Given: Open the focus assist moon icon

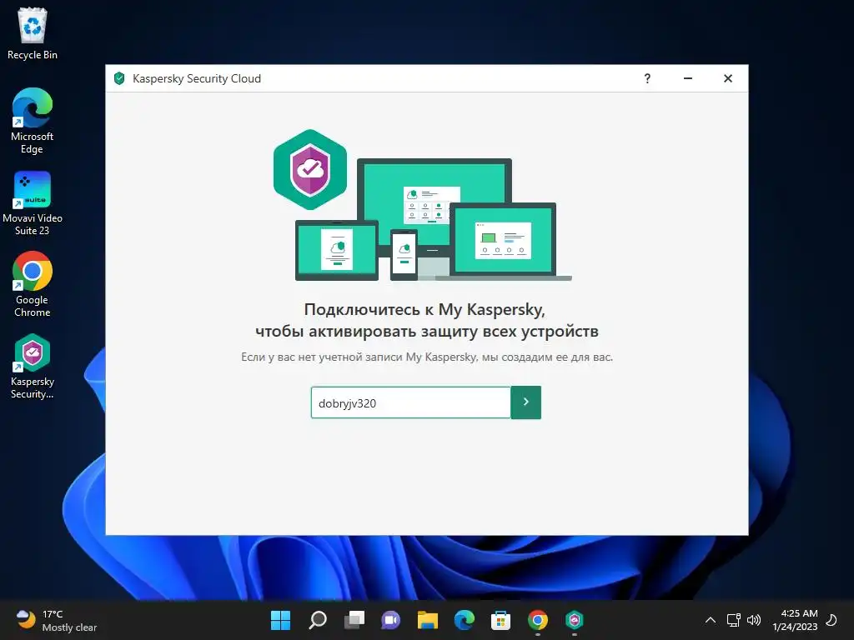Looking at the screenshot, I should (831, 620).
